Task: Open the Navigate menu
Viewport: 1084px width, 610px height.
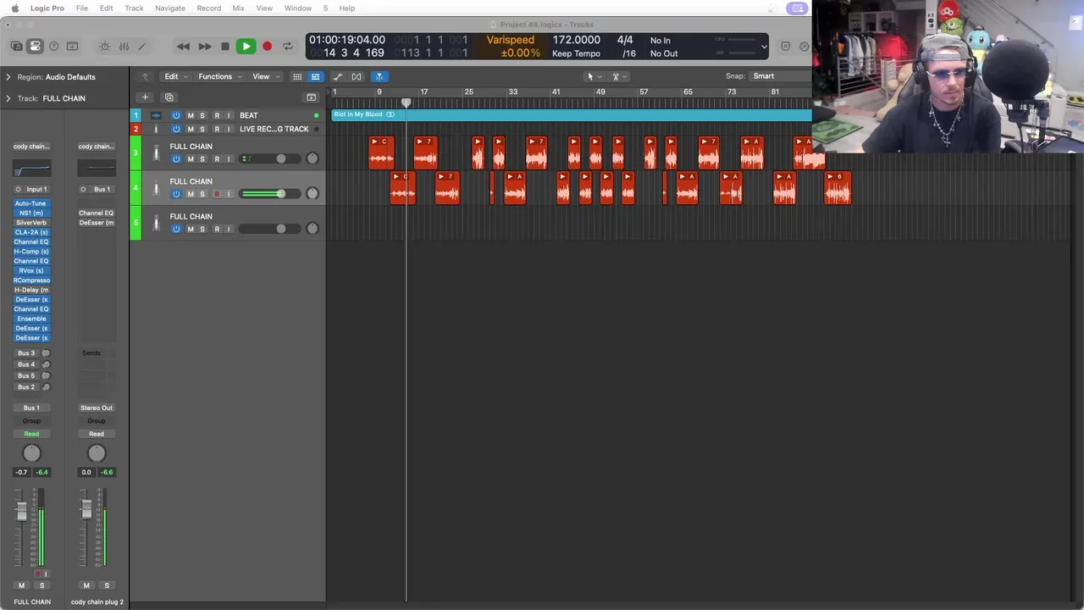Action: point(169,8)
